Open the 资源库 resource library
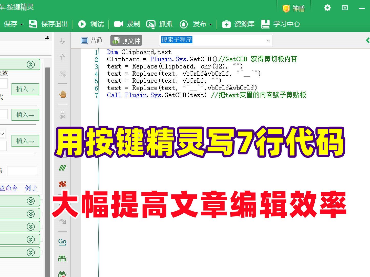This screenshot has height=277, width=370. click(238, 24)
